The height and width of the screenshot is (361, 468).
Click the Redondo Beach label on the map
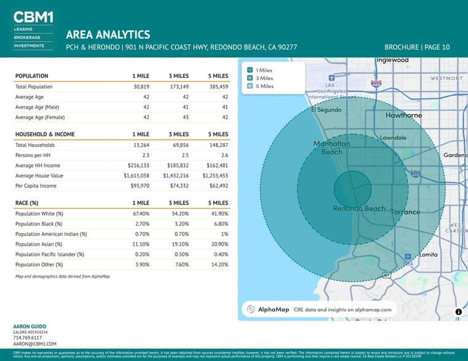click(x=359, y=209)
